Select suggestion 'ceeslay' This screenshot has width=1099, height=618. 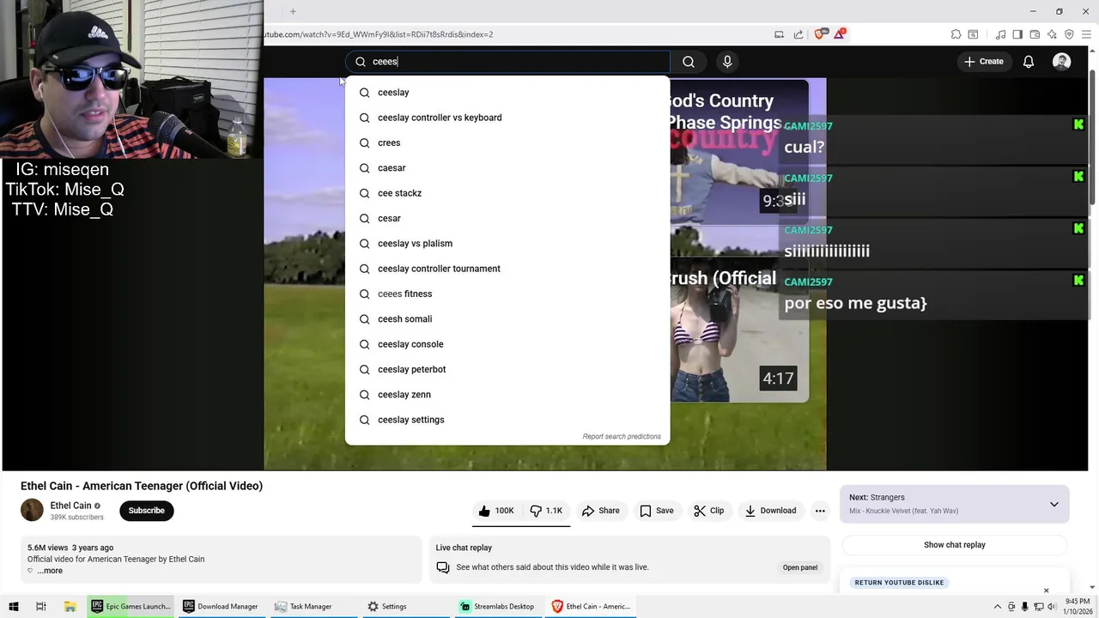coord(507,93)
